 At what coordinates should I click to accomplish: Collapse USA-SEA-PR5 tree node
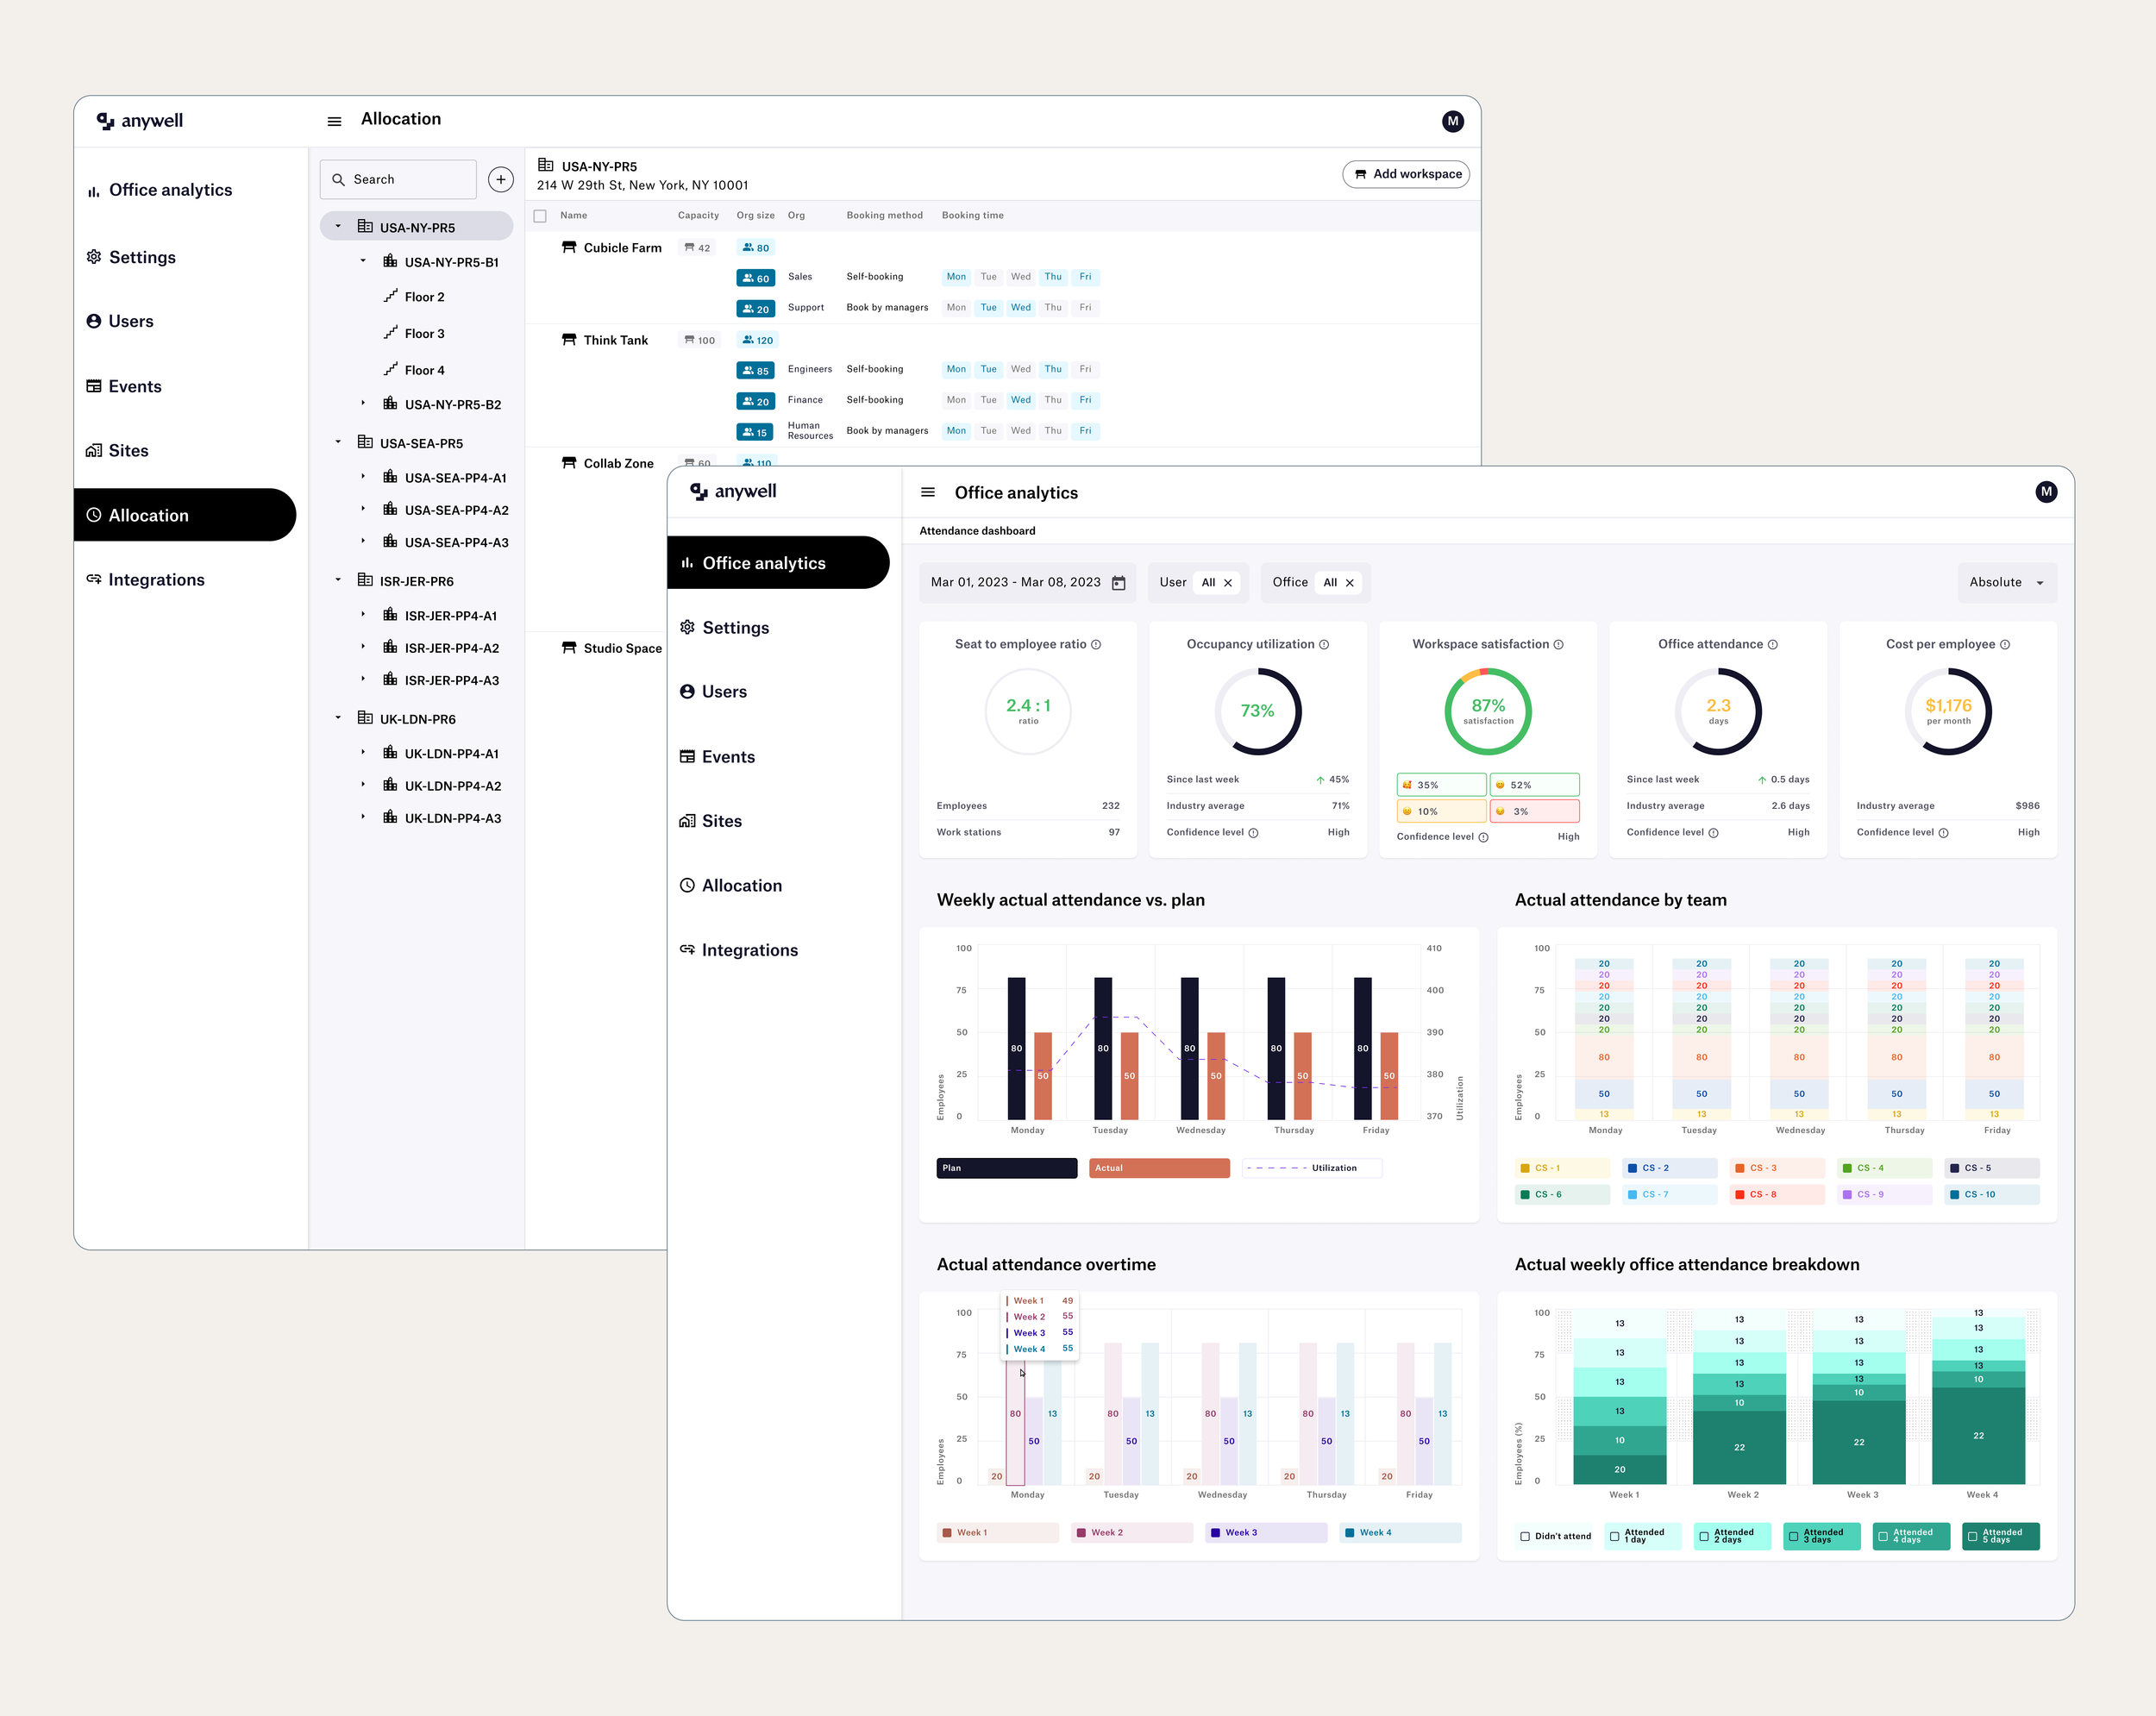click(x=338, y=442)
